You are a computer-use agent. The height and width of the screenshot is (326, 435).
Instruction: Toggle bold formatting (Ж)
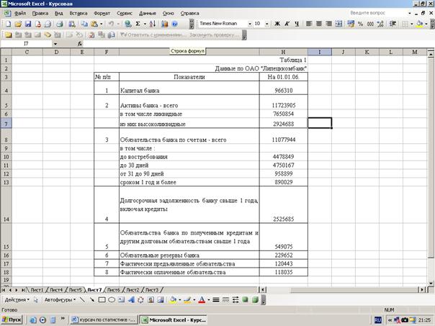click(276, 24)
